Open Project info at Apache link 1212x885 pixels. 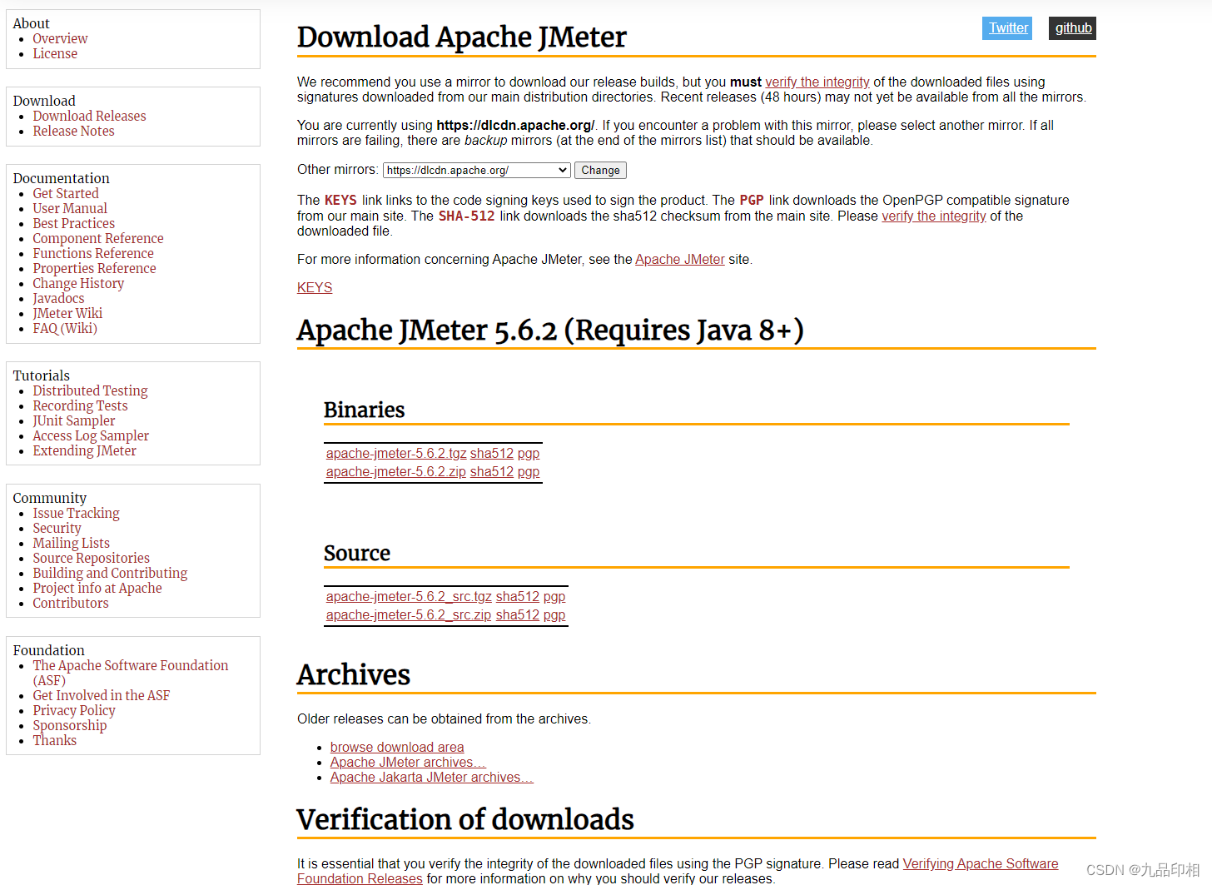[97, 589]
